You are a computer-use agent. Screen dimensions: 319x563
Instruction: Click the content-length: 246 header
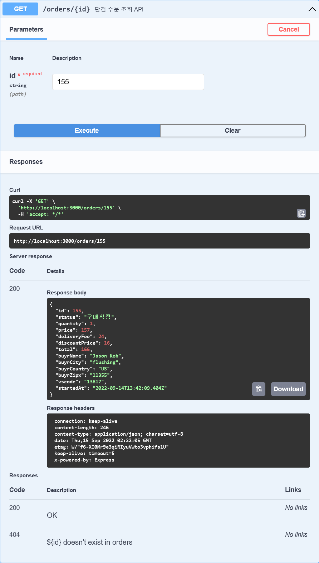click(x=82, y=428)
